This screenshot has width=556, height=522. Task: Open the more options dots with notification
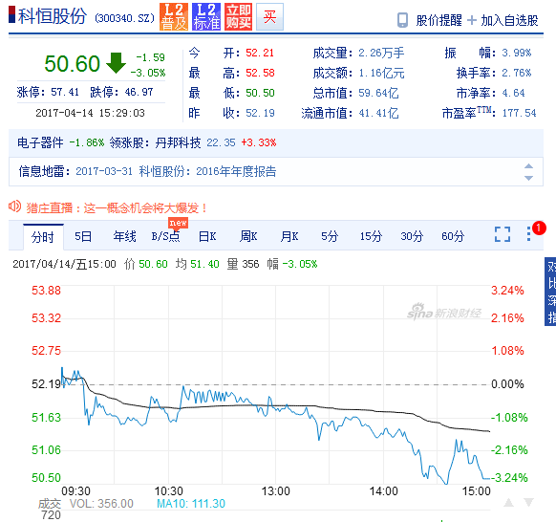click(x=528, y=234)
